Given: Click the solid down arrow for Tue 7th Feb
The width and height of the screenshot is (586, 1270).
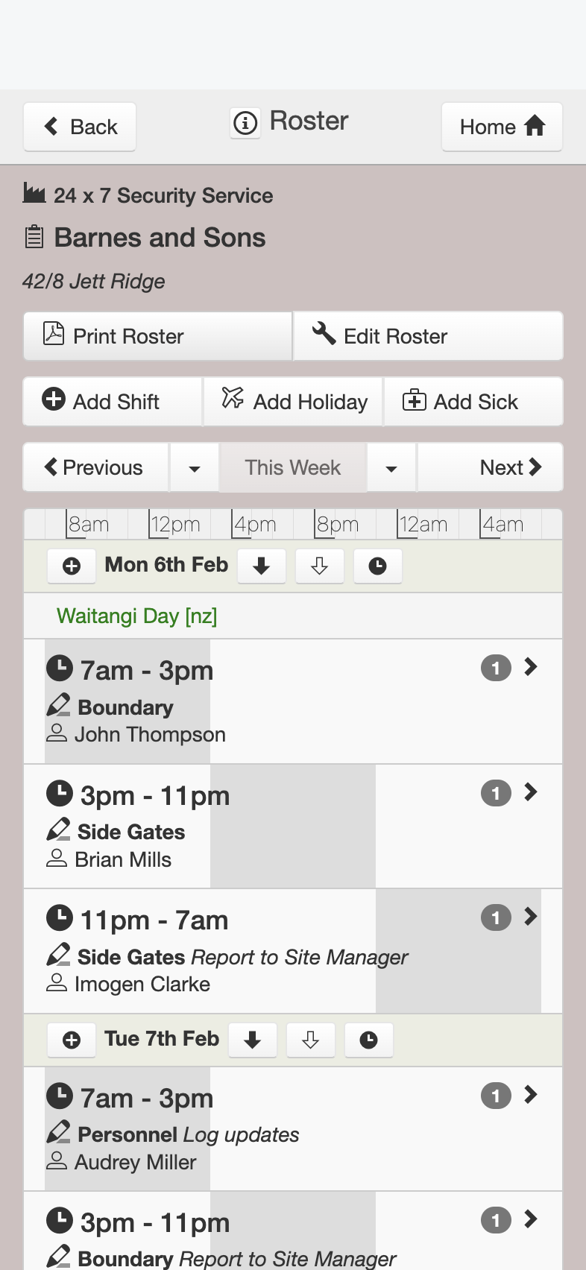Looking at the screenshot, I should coord(252,1040).
